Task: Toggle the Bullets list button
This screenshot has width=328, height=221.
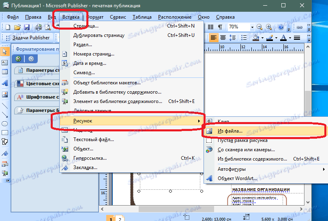Action: [x=244, y=38]
